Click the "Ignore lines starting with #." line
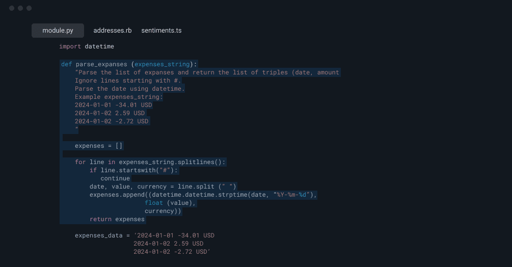This screenshot has width=512, height=267. [127, 81]
